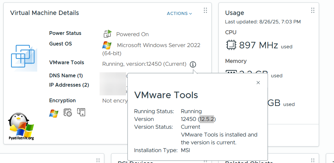The width and height of the screenshot is (334, 163).
Task: Click the 'Running Status:' popup label
Action: click(154, 111)
